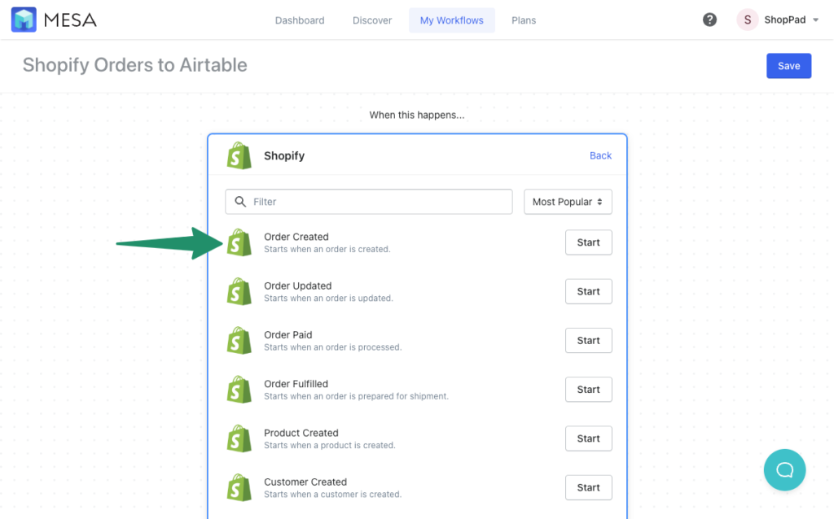834x519 pixels.
Task: Open the help question mark icon
Action: click(x=709, y=19)
